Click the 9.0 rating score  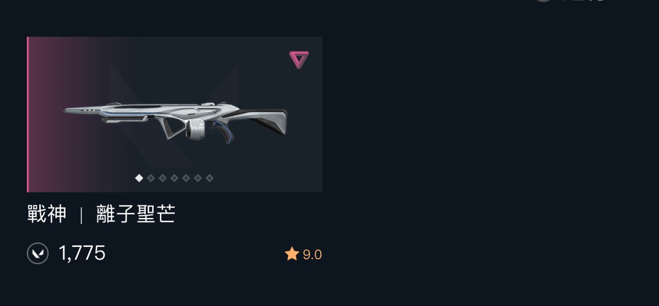pos(312,255)
